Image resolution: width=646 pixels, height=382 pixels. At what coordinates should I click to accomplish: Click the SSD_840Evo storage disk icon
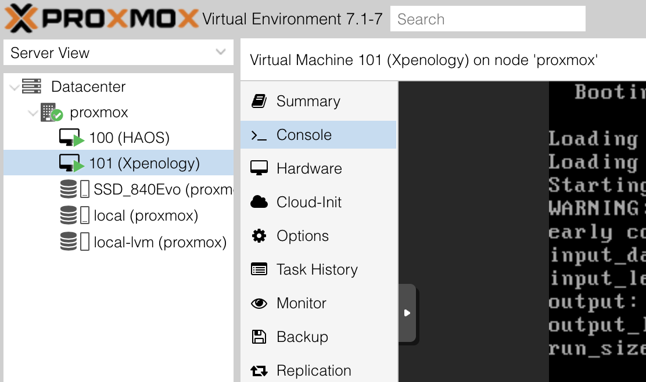pyautogui.click(x=74, y=189)
